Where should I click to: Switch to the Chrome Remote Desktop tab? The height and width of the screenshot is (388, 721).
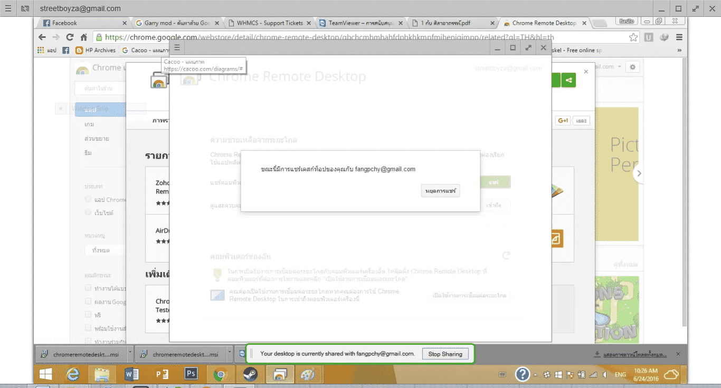[546, 23]
